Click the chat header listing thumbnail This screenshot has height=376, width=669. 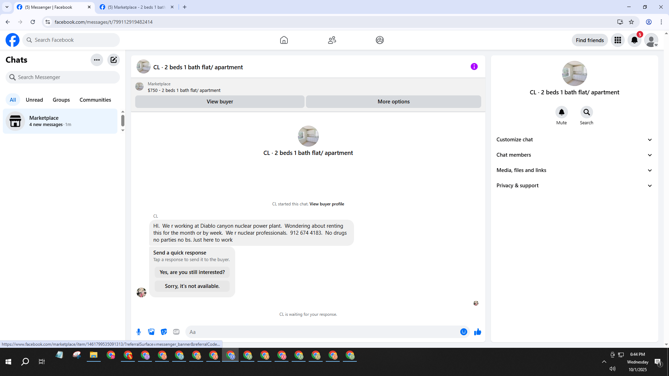[144, 66]
